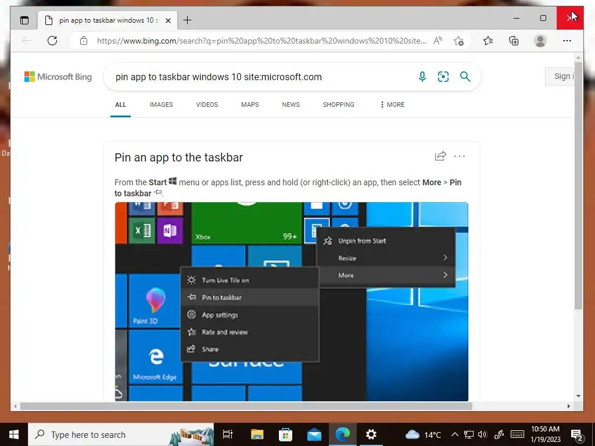
Task: Open the clock showing 10:50 AM
Action: (x=545, y=434)
